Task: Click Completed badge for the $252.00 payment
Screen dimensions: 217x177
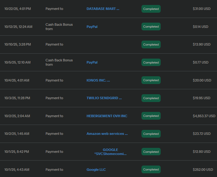Action: (151, 170)
